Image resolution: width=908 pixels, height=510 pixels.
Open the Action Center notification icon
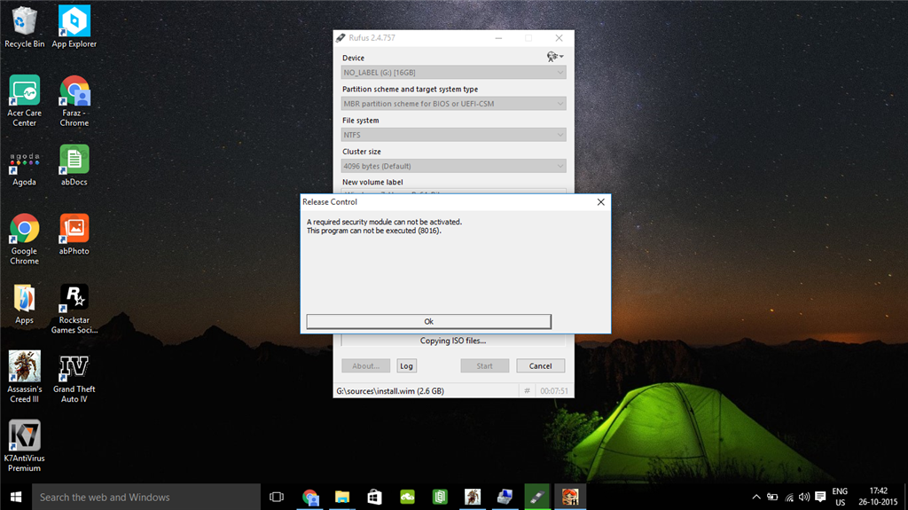coord(820,497)
